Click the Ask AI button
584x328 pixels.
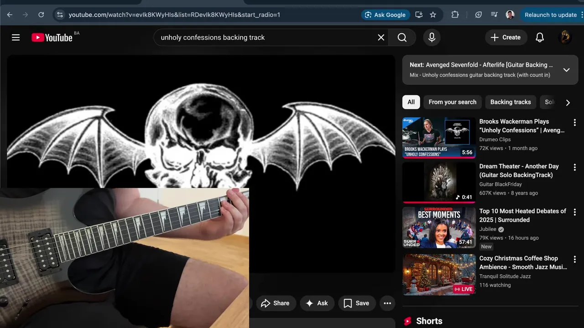(317, 303)
